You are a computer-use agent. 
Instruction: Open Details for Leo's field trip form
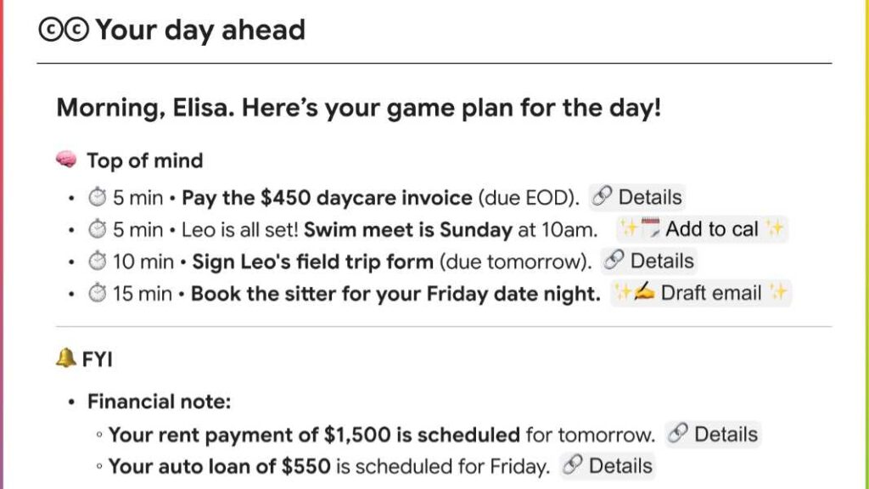click(x=648, y=261)
